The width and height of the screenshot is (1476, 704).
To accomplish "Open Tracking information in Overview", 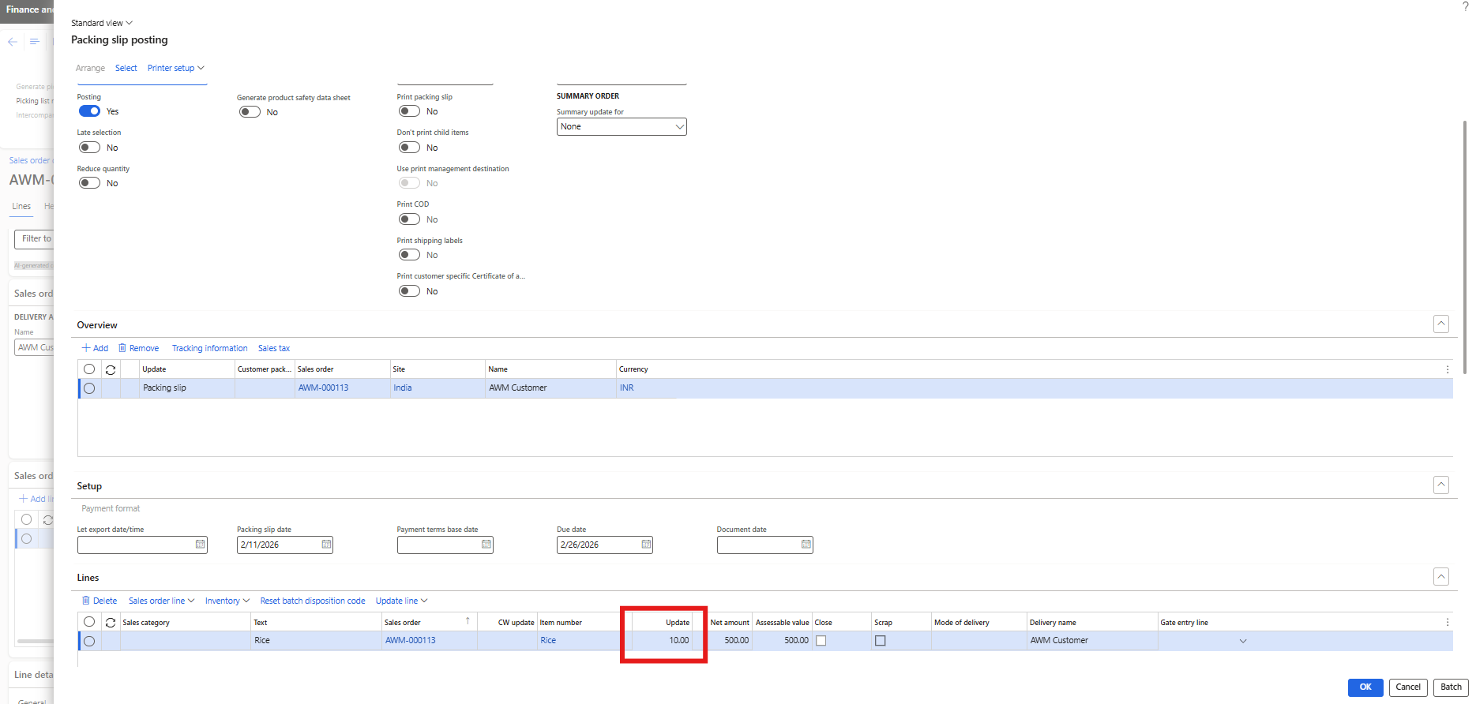I will (x=209, y=348).
